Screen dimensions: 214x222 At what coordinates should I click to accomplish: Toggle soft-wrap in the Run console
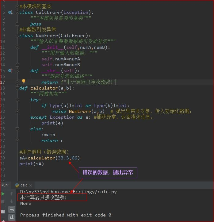pyautogui.click(x=12, y=209)
